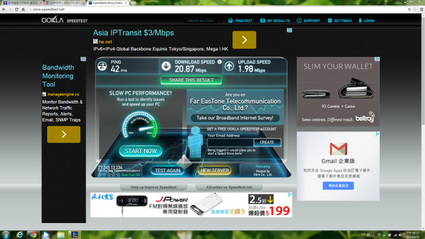Click the browser Home icon

(x=23, y=9)
